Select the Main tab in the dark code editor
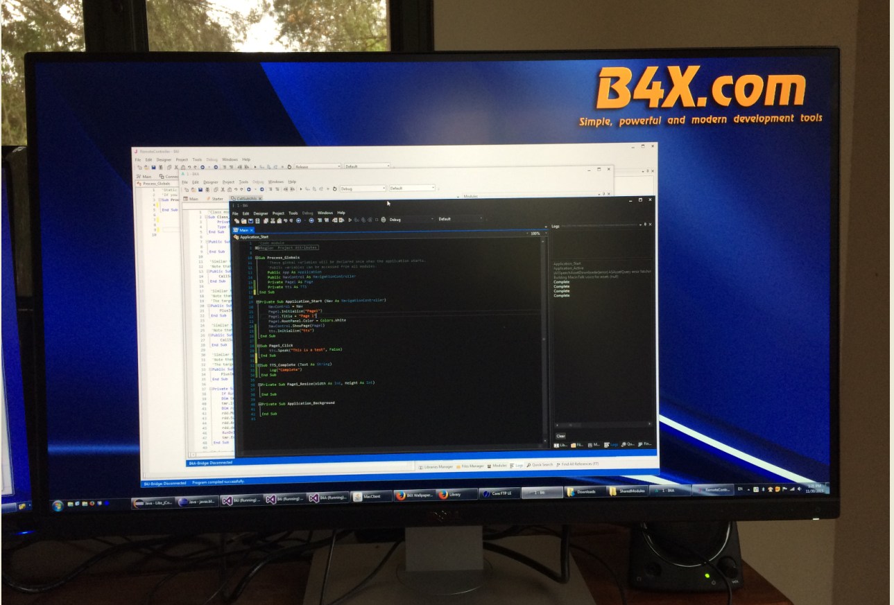The height and width of the screenshot is (605, 894). point(243,229)
